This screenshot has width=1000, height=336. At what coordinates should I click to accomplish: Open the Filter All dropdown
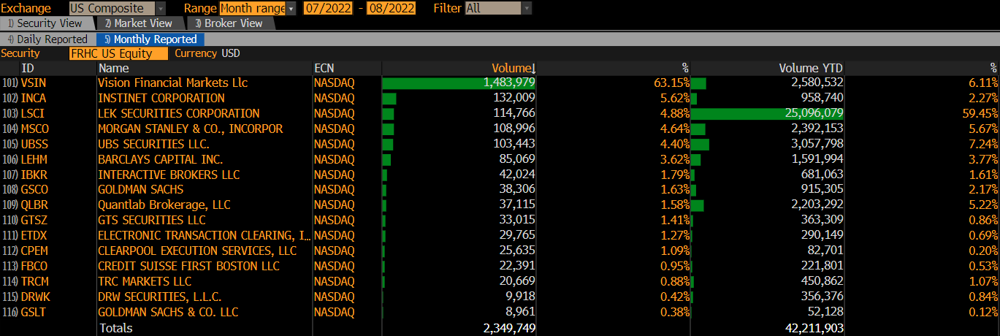point(527,9)
